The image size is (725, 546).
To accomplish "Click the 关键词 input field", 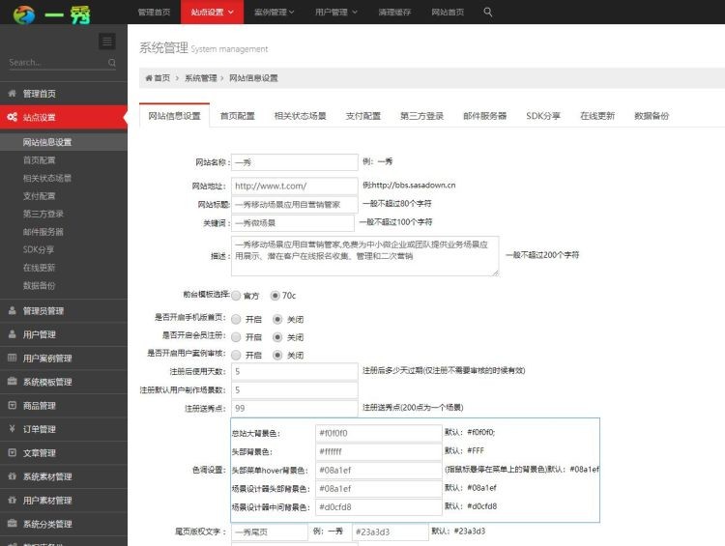I will (x=293, y=223).
